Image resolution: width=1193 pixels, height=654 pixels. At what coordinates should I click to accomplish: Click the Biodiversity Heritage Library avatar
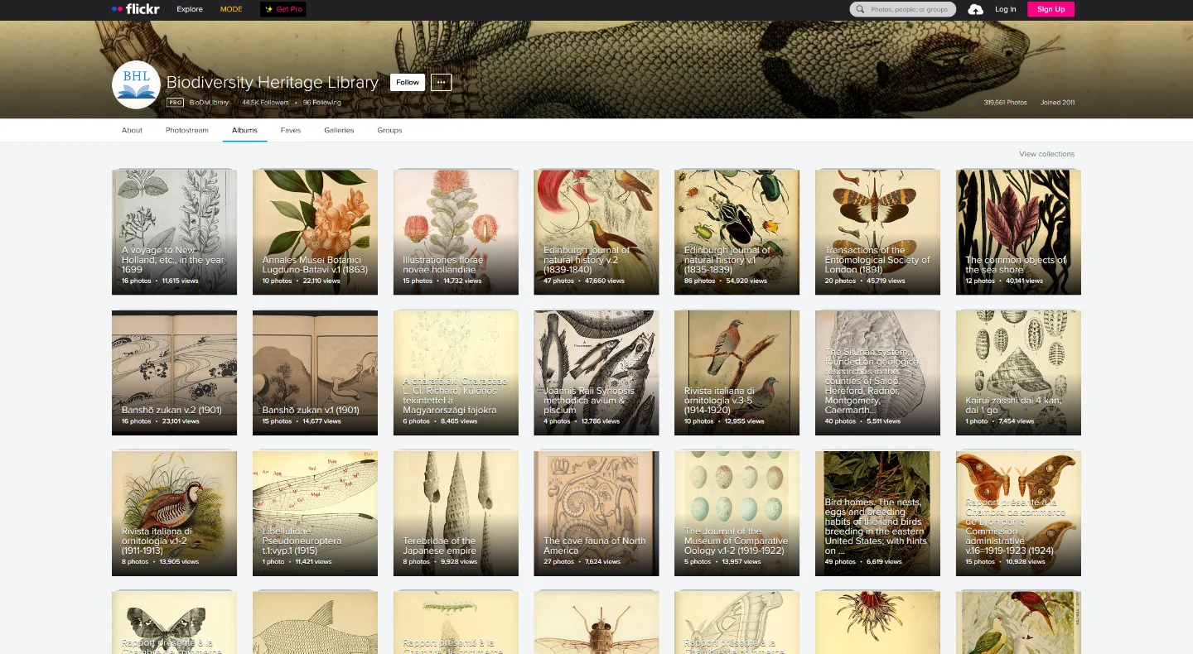pyautogui.click(x=136, y=84)
